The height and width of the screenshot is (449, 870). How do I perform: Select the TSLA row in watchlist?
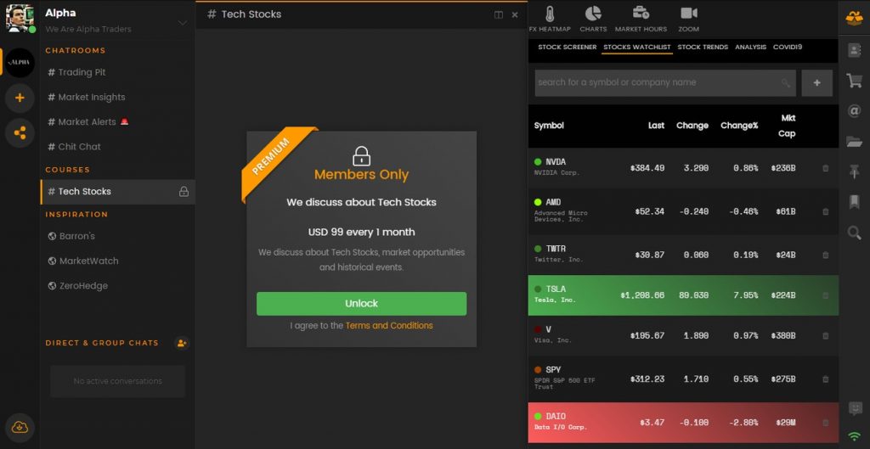coord(683,295)
